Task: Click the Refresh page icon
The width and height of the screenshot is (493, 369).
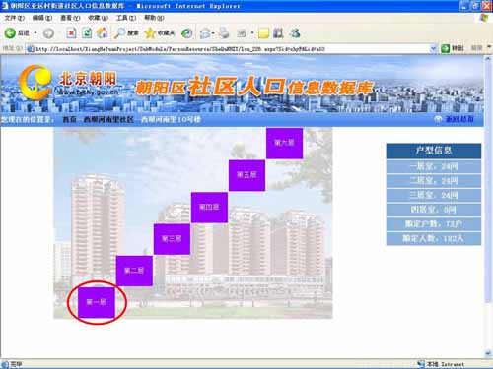Action: point(87,32)
